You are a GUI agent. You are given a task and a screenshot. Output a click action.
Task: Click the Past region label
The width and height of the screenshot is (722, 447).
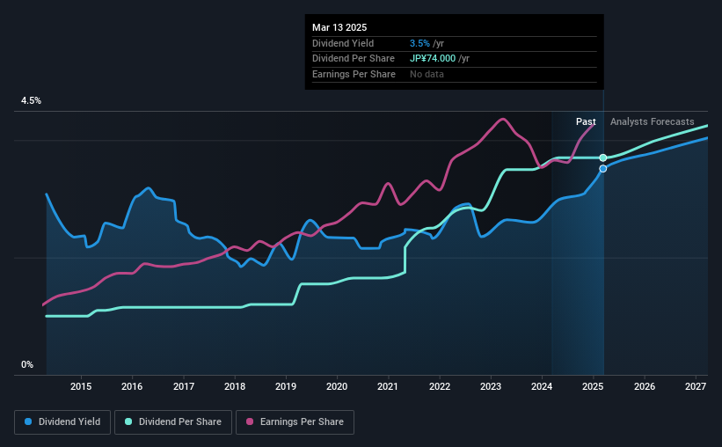pos(586,121)
